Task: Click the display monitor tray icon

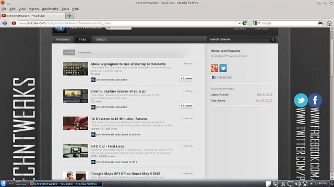Action: pyautogui.click(x=290, y=184)
